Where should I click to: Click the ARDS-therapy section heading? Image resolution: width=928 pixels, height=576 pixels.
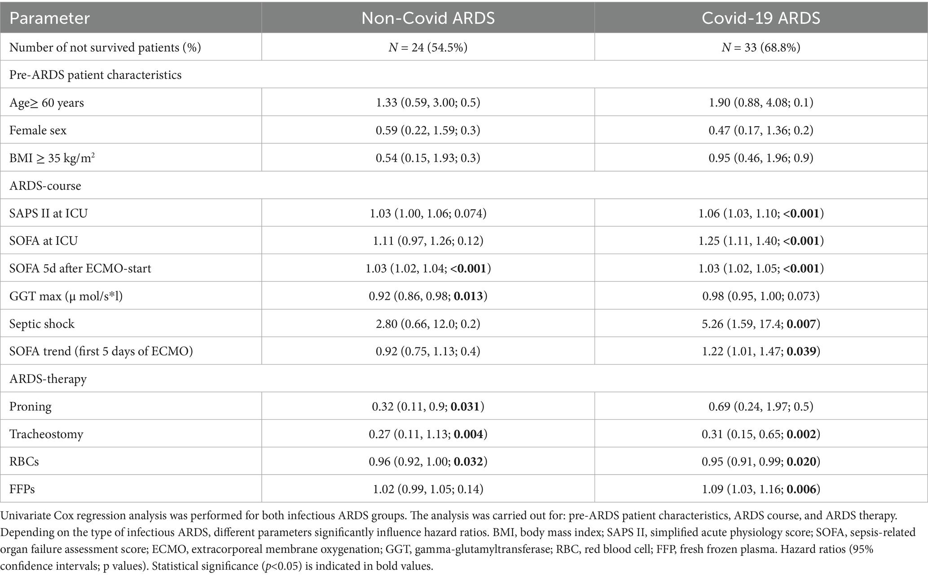(x=48, y=379)
